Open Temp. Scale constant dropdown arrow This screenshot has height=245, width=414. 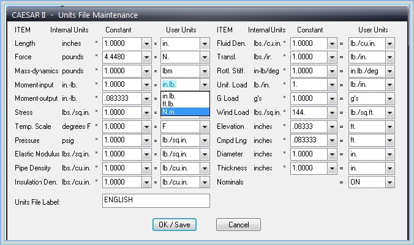click(146, 126)
